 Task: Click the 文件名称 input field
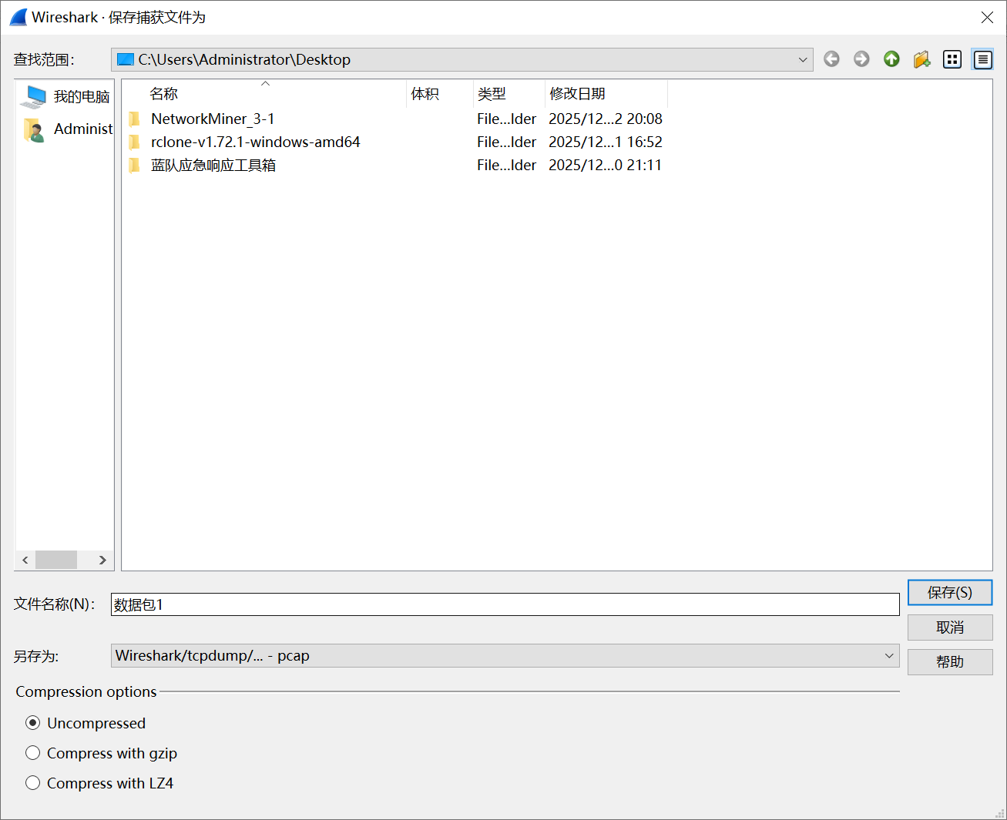point(505,604)
